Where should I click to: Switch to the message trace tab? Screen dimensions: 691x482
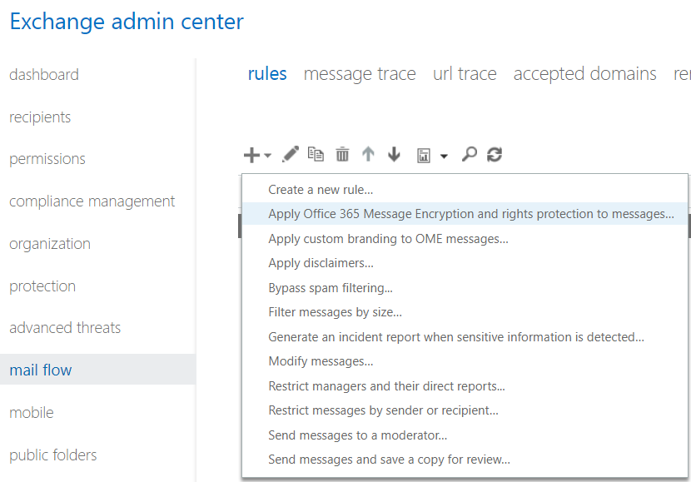point(359,74)
